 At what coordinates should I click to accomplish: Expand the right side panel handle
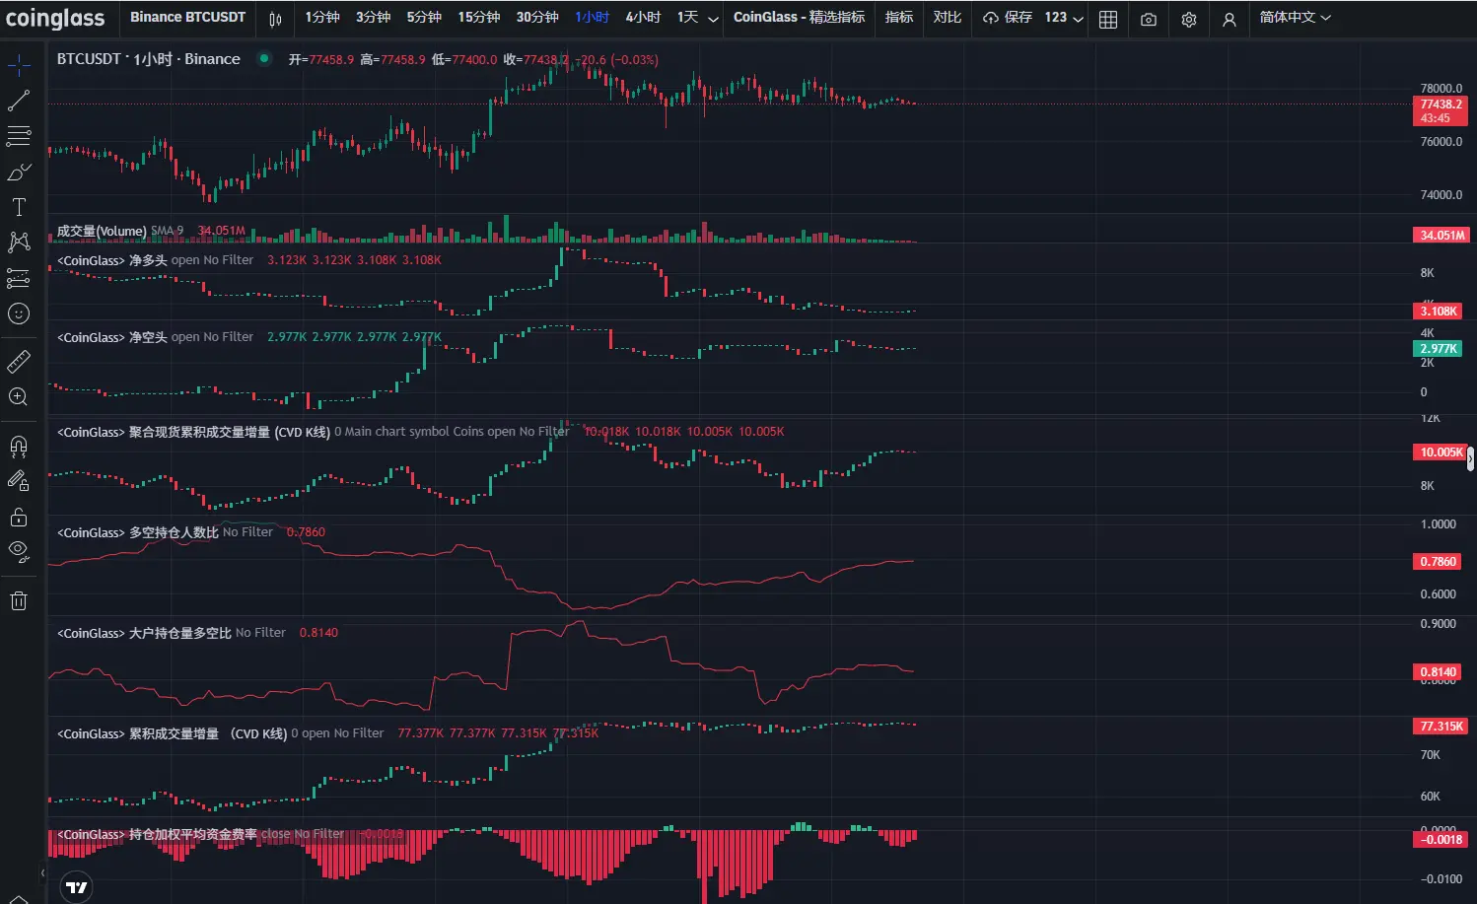click(1470, 457)
